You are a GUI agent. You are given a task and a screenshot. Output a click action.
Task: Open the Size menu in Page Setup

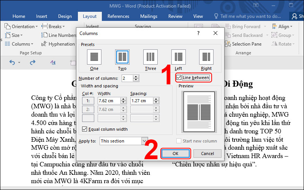[14, 35]
